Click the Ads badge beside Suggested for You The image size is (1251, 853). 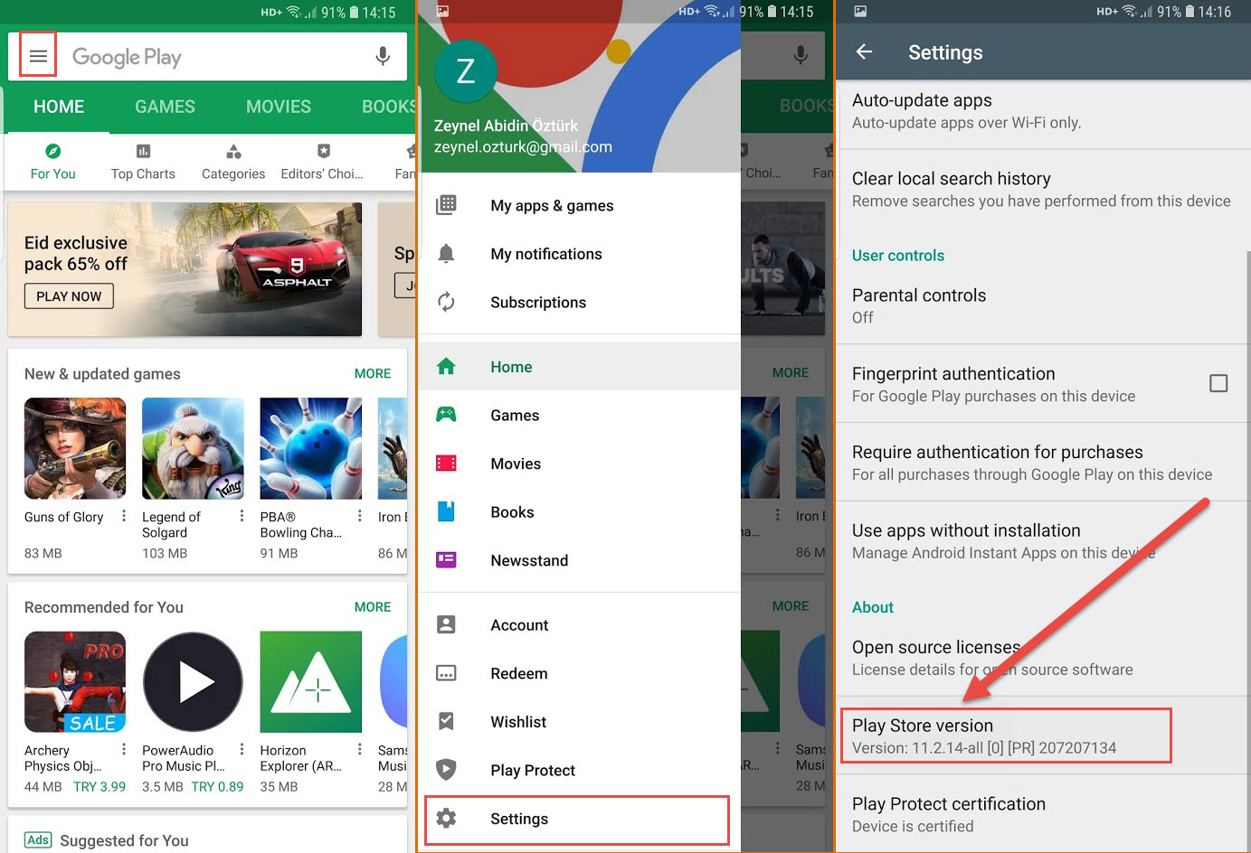pos(38,840)
